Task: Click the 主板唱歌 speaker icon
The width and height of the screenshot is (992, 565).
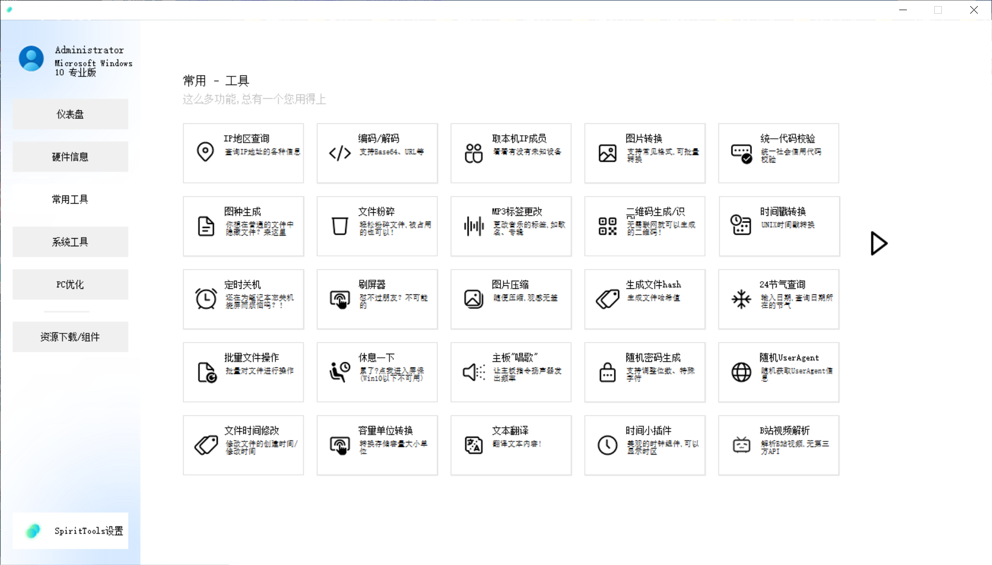Action: 473,372
